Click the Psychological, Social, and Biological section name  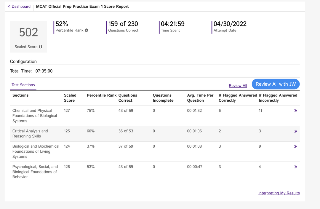coord(35,172)
